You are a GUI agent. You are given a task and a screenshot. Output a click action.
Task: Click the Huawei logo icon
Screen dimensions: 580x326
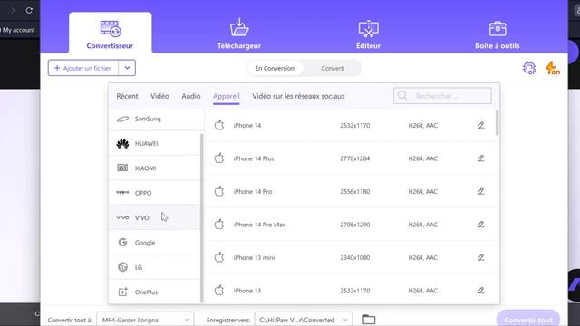[122, 143]
